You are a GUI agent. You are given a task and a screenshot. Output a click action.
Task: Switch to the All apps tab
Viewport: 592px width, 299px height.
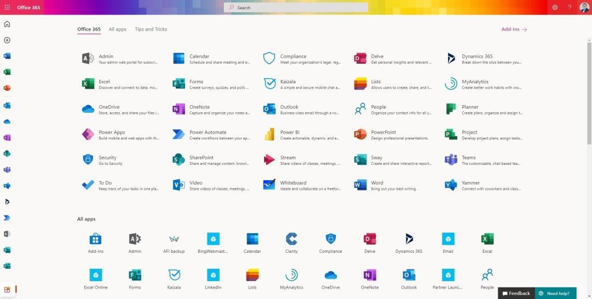click(x=117, y=29)
